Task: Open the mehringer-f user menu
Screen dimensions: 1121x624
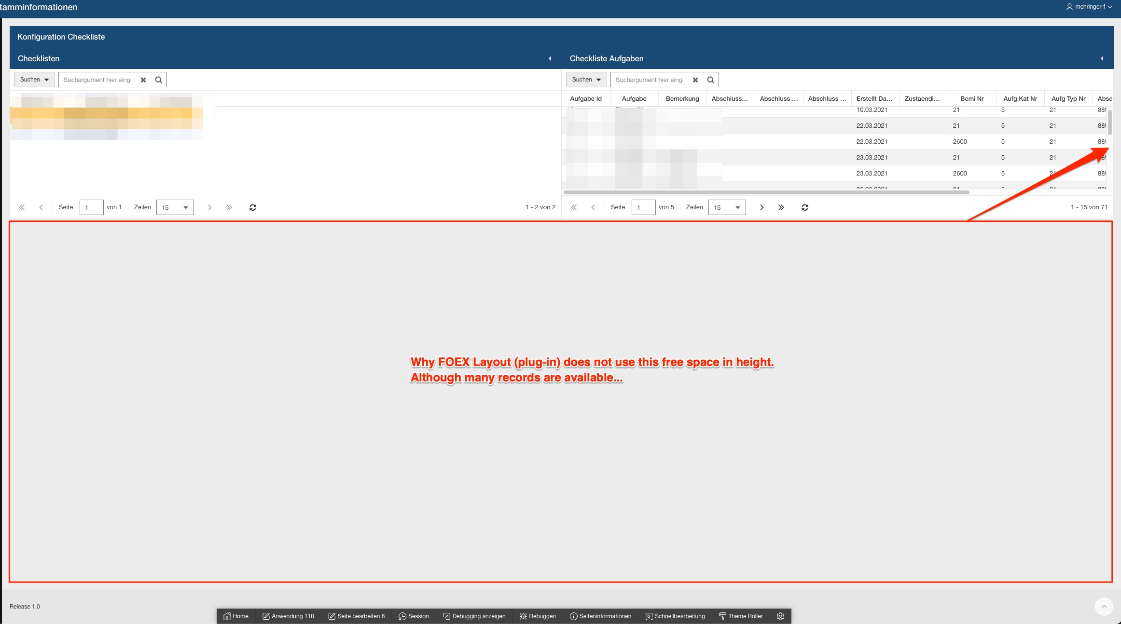Action: point(1089,7)
